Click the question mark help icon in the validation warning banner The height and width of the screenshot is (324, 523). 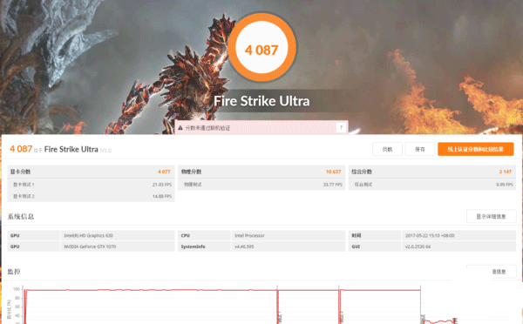341,128
